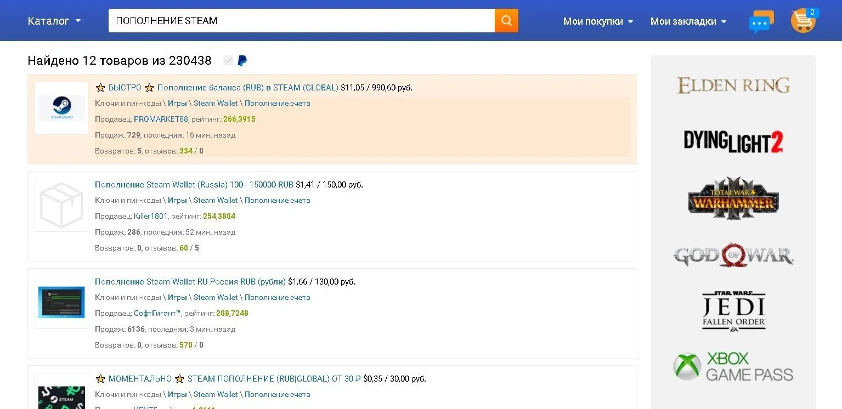Click the sales count 6136 text
The width and height of the screenshot is (842, 409).
(136, 329)
